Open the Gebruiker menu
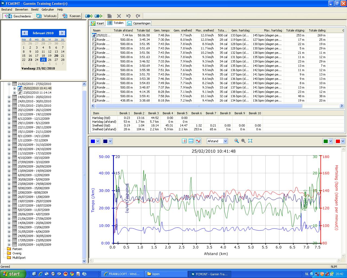The height and width of the screenshot is (278, 347). pos(48,10)
